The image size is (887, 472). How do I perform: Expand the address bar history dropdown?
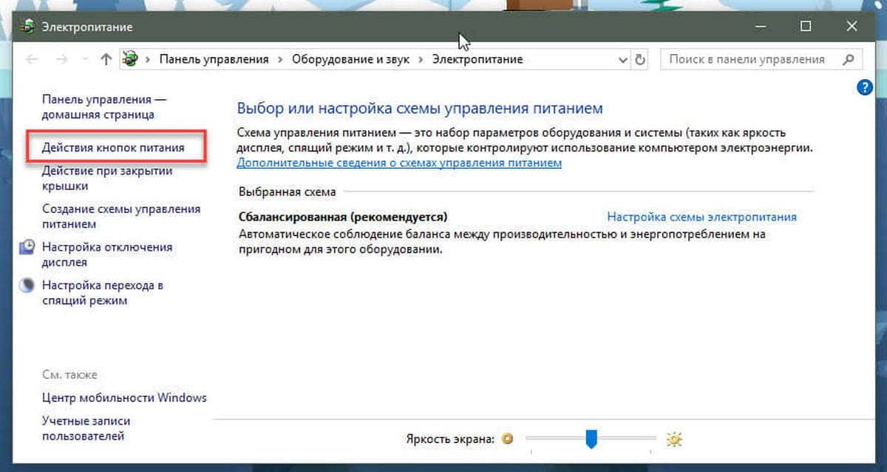coord(622,60)
